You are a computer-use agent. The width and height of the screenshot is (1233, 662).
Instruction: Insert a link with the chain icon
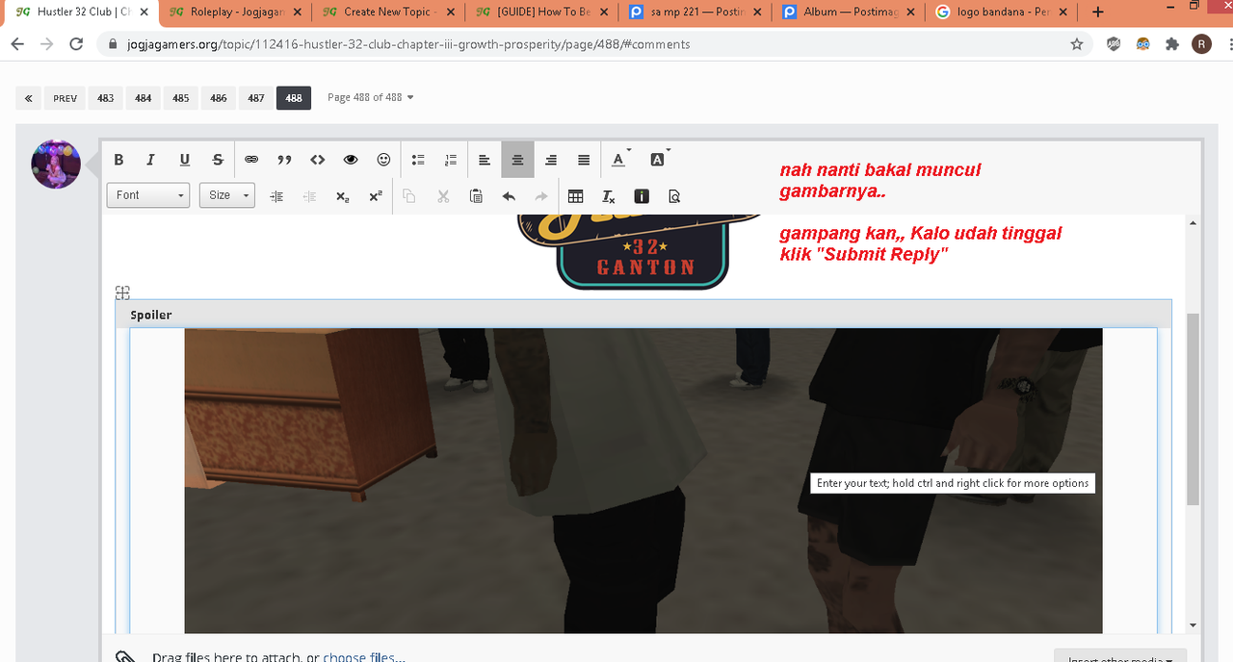click(x=251, y=160)
